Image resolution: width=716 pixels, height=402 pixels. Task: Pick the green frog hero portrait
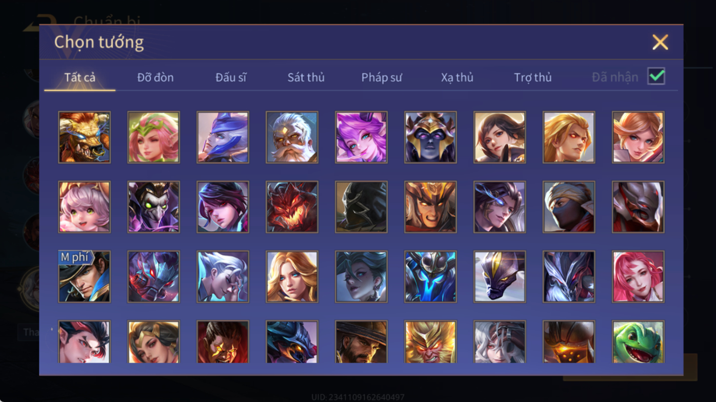click(x=638, y=342)
